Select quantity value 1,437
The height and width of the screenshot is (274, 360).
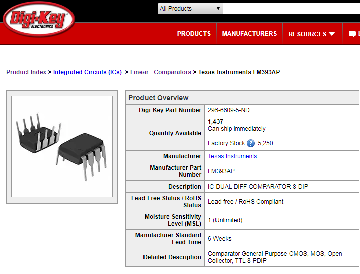click(x=215, y=122)
